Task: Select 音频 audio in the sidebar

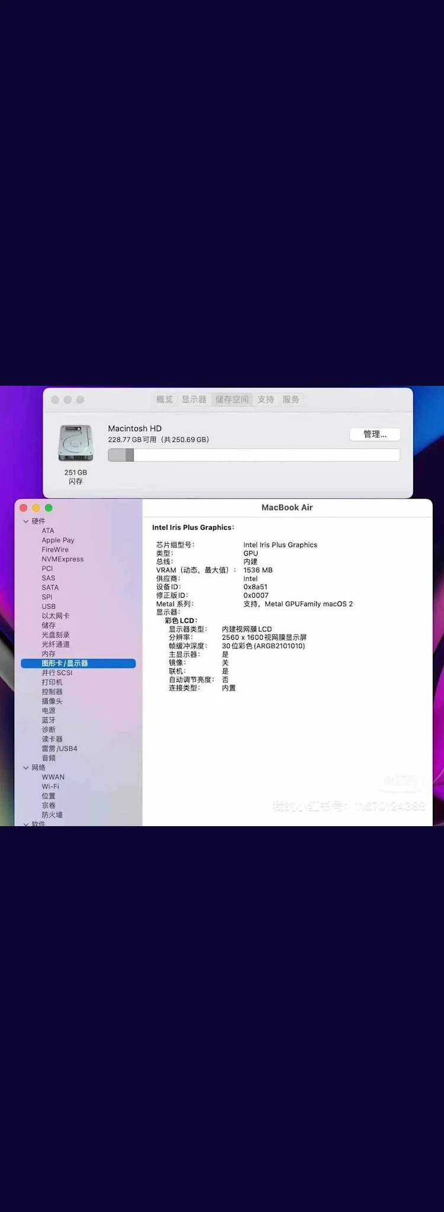Action: click(x=49, y=758)
